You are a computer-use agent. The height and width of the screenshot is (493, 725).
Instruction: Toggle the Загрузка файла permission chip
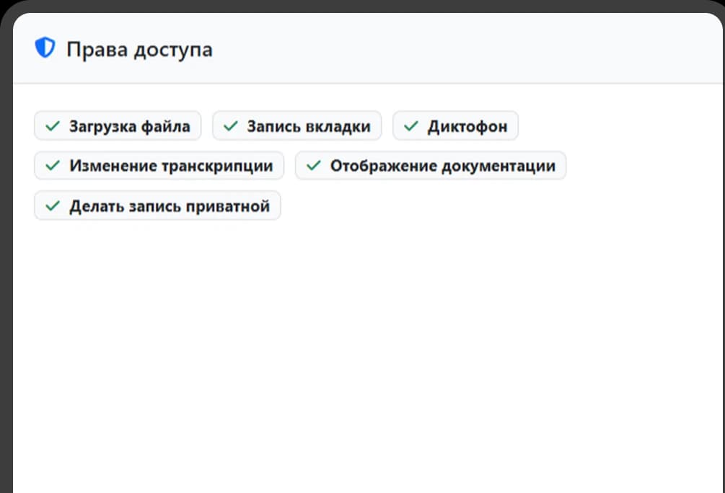click(118, 126)
